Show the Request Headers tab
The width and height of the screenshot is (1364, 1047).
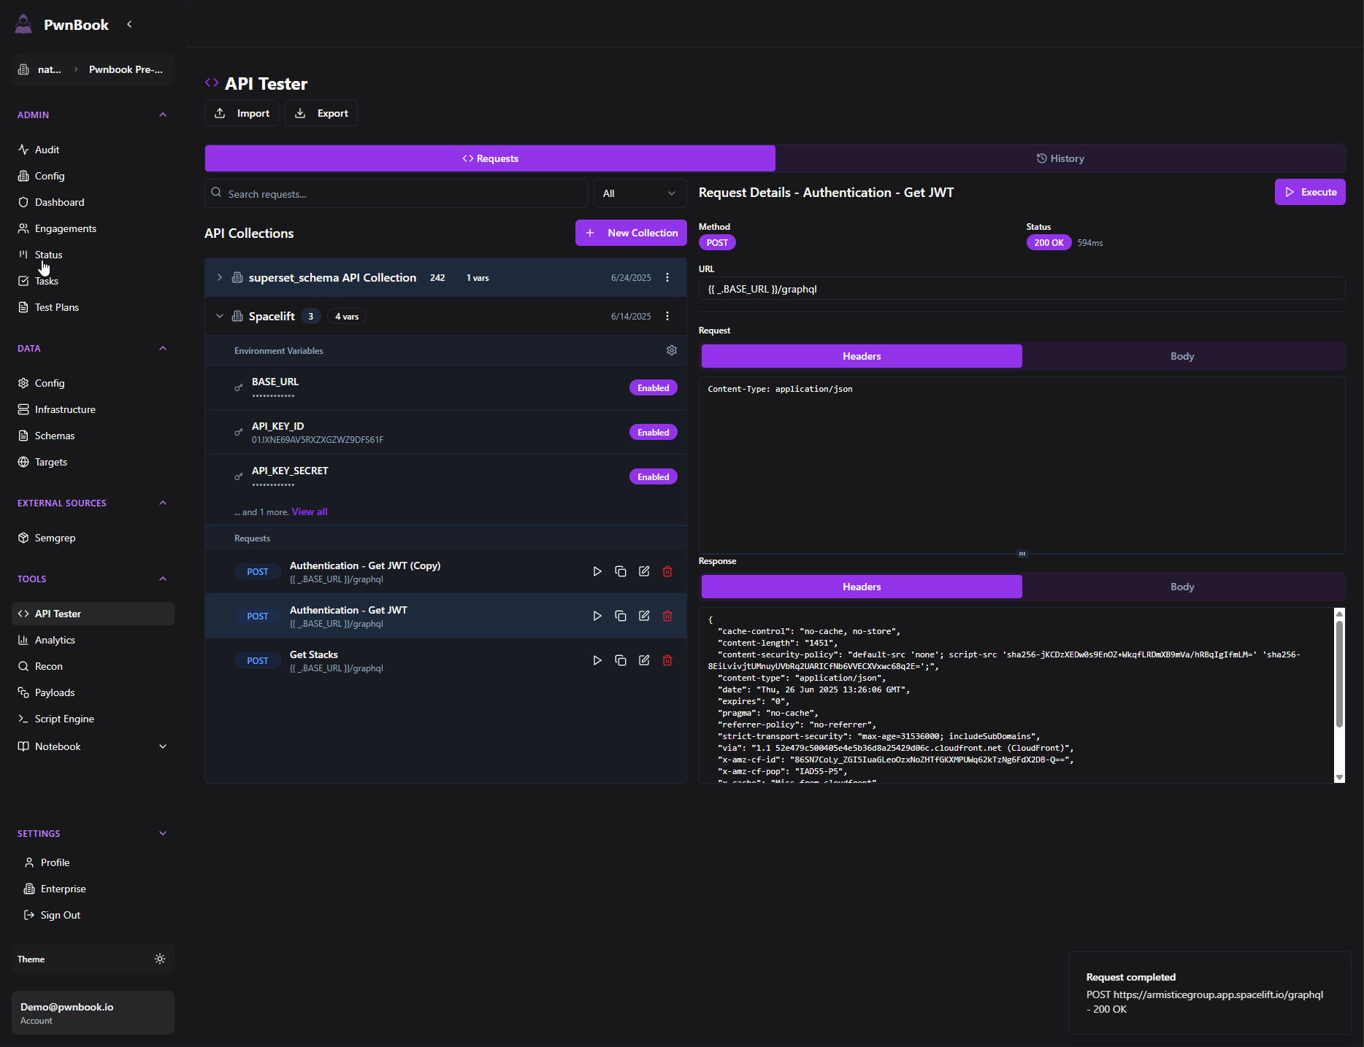click(x=862, y=356)
